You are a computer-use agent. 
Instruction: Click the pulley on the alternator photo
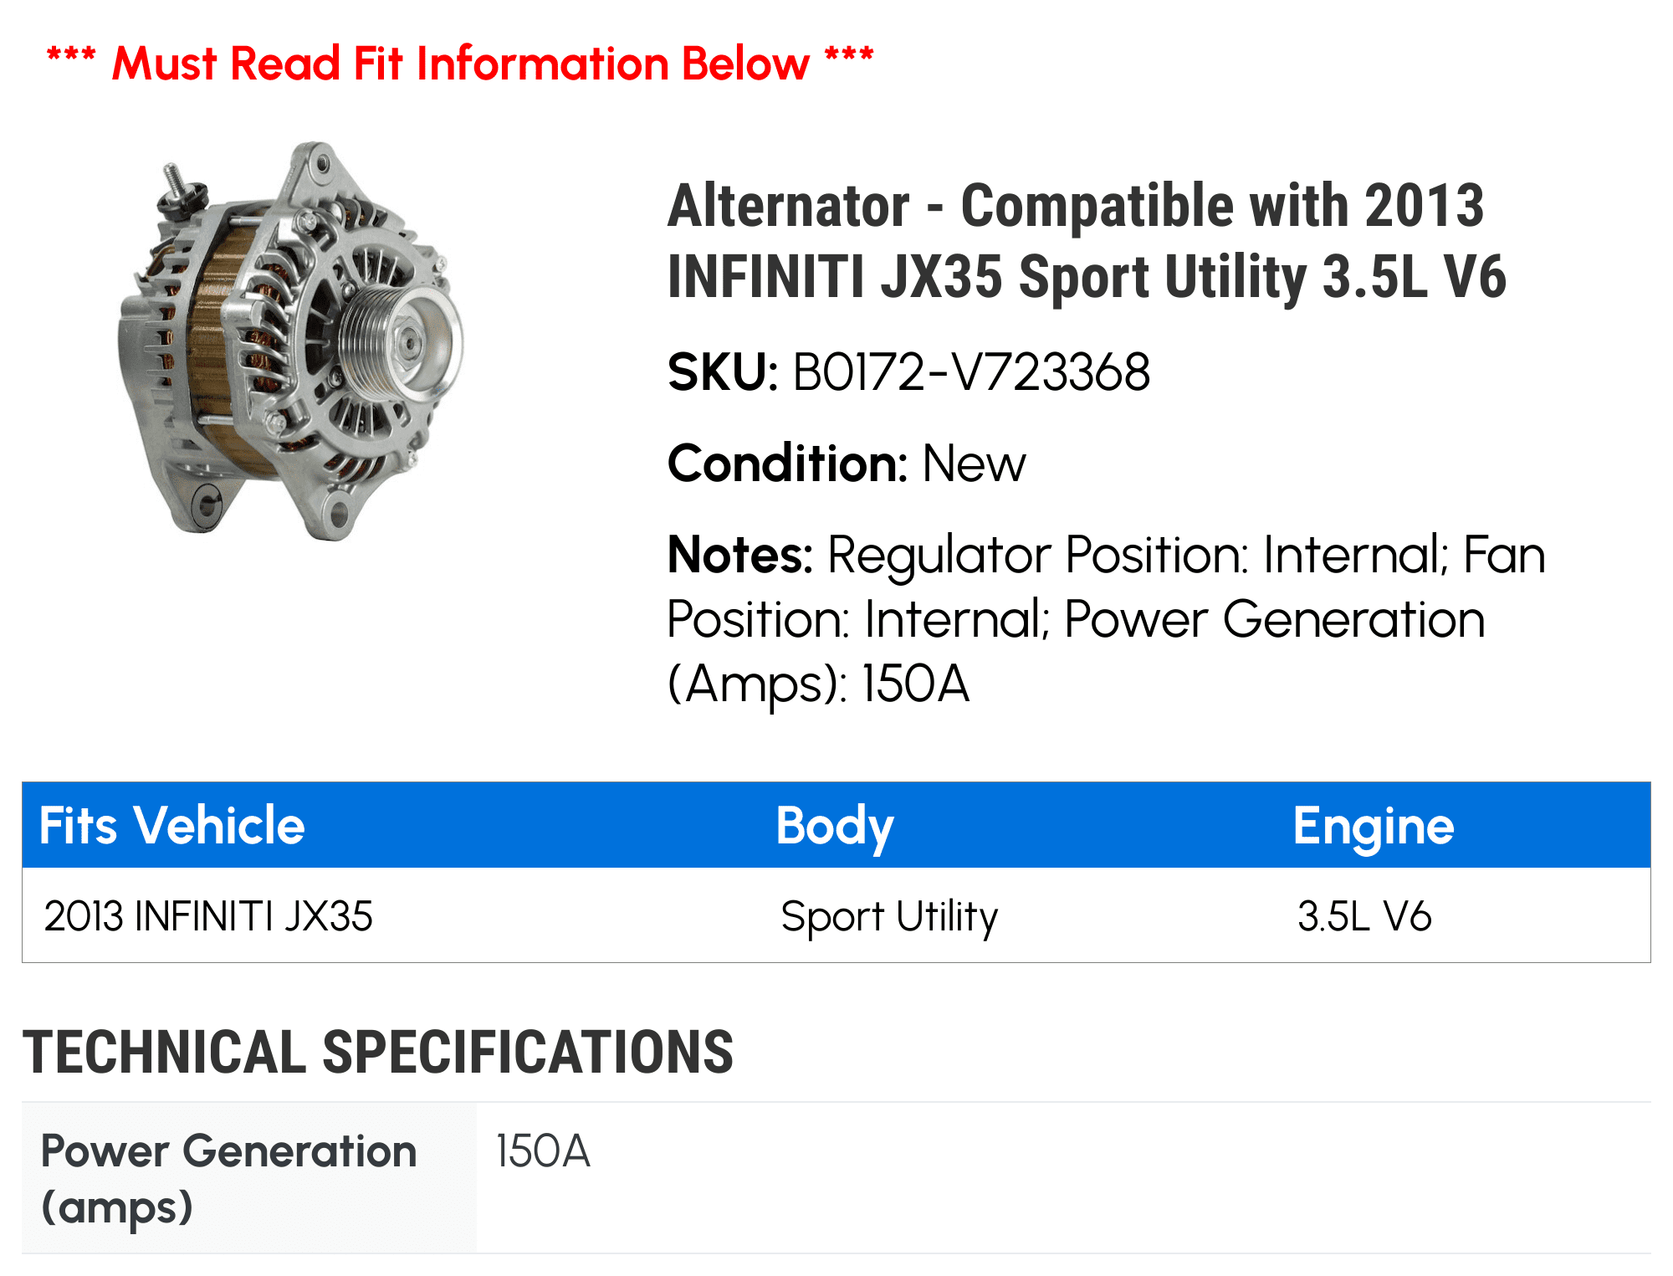[397, 343]
